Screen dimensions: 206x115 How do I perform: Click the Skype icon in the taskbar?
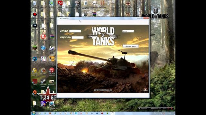click(x=76, y=113)
